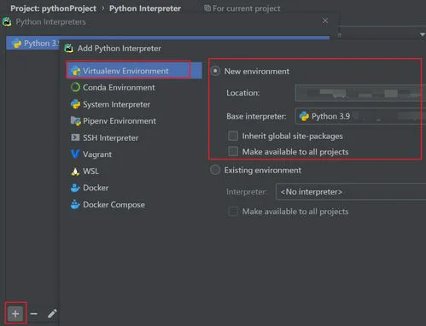This screenshot has width=426, height=326.
Task: Open the Base interpreter Python 3.9 dropdown
Action: pos(360,116)
